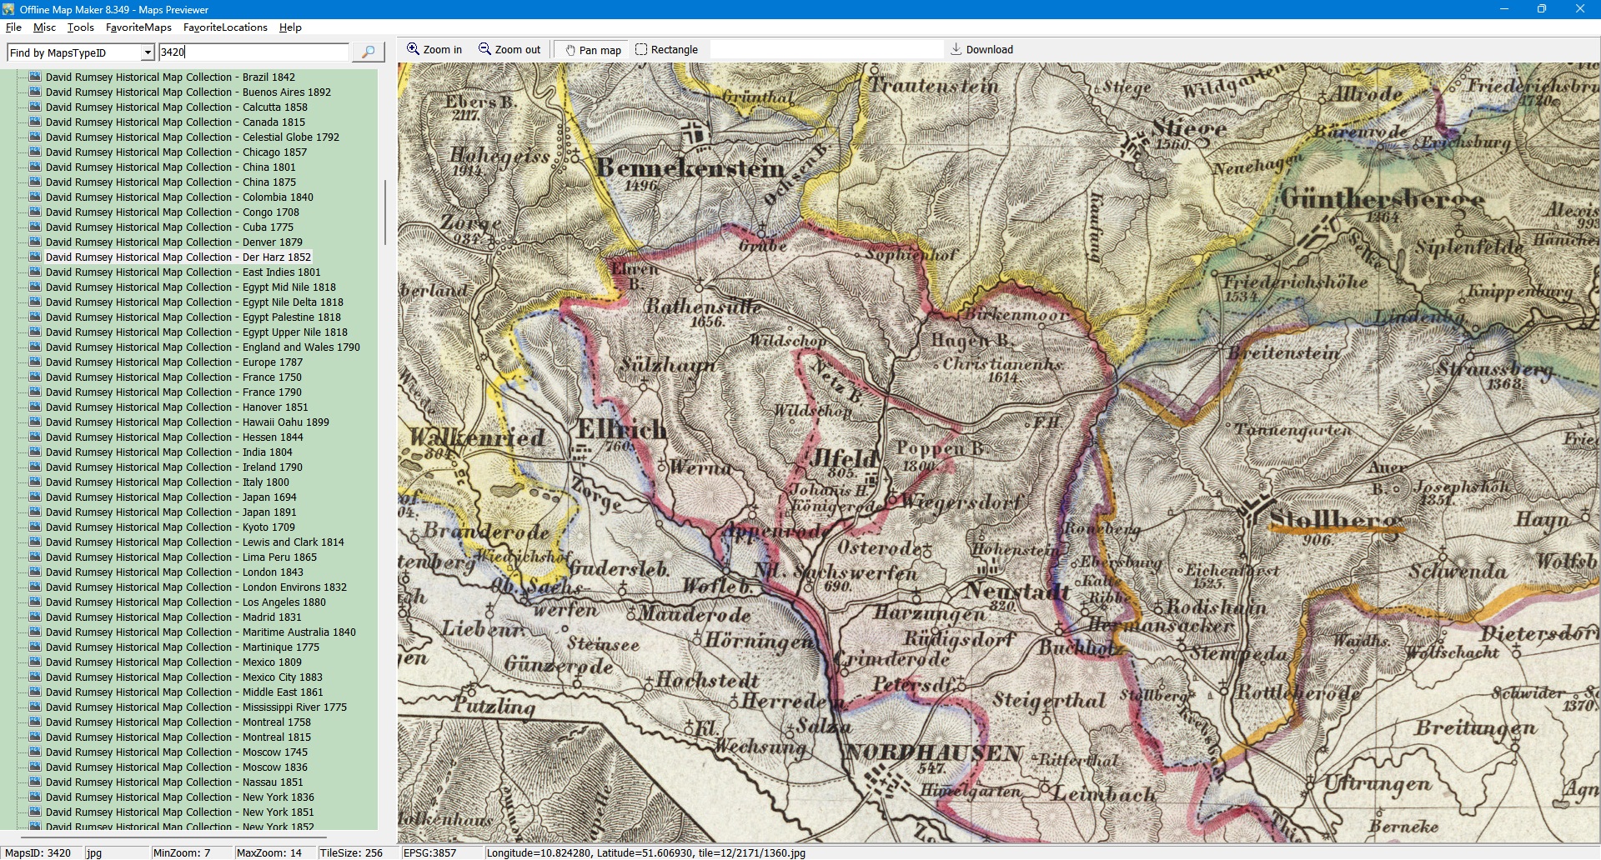1601x860 pixels.
Task: Click the Zoom in tool
Action: tap(434, 50)
